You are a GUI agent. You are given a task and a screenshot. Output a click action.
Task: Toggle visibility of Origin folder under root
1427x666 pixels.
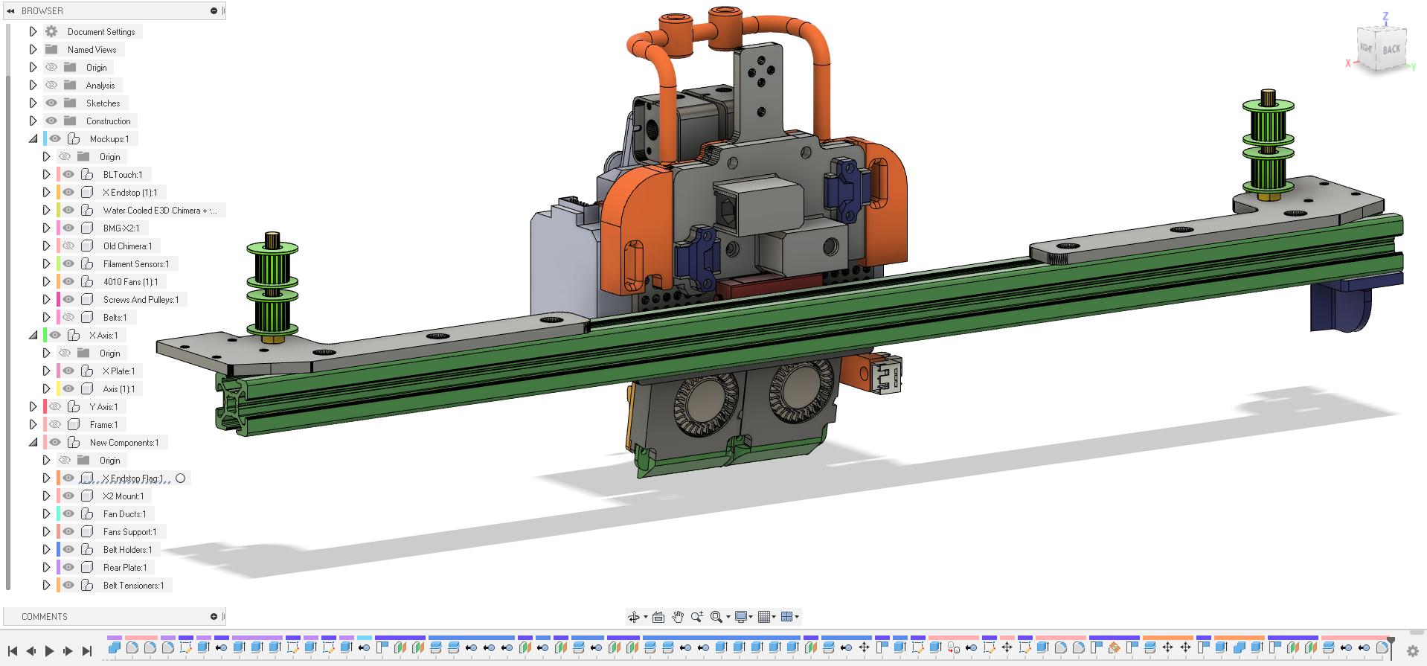[x=51, y=67]
